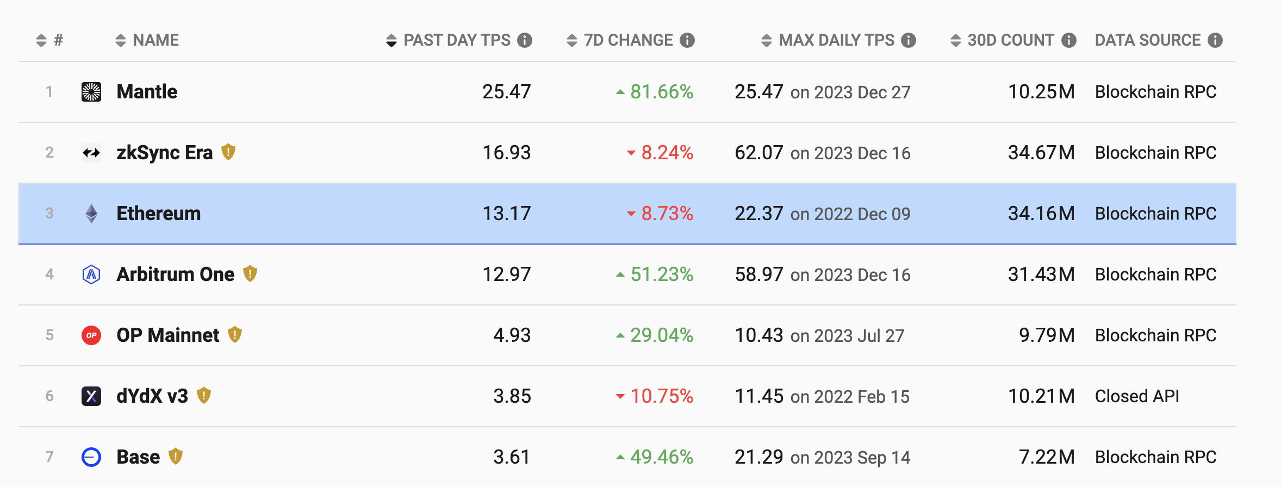
Task: Open the Base project name link
Action: tap(138, 457)
